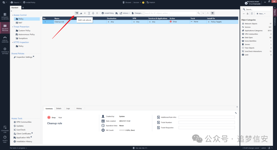Switch to the Details tab
The image size is (277, 150).
tap(59, 108)
